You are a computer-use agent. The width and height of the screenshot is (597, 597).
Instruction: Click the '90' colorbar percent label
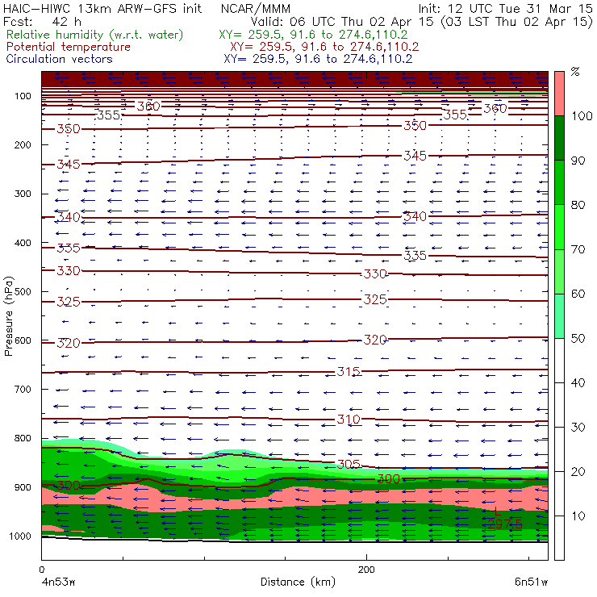578,161
